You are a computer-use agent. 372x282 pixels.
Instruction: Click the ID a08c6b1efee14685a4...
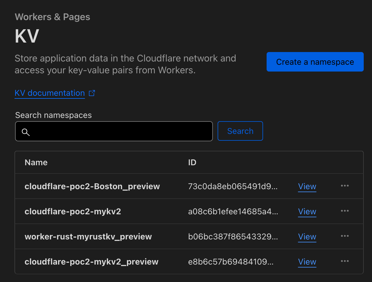pyautogui.click(x=233, y=212)
